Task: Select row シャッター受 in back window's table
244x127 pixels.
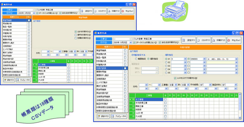Action: point(52,77)
